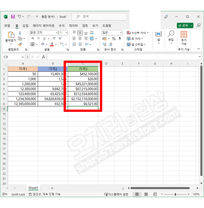Cut selection with the scissors icon
The width and height of the screenshot is (204, 208).
pyautogui.click(x=20, y=33)
